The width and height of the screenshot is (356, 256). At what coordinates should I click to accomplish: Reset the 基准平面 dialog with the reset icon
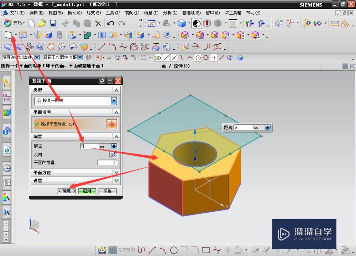pyautogui.click(x=102, y=81)
